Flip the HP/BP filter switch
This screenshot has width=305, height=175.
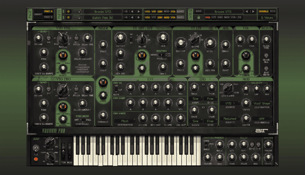131,39
